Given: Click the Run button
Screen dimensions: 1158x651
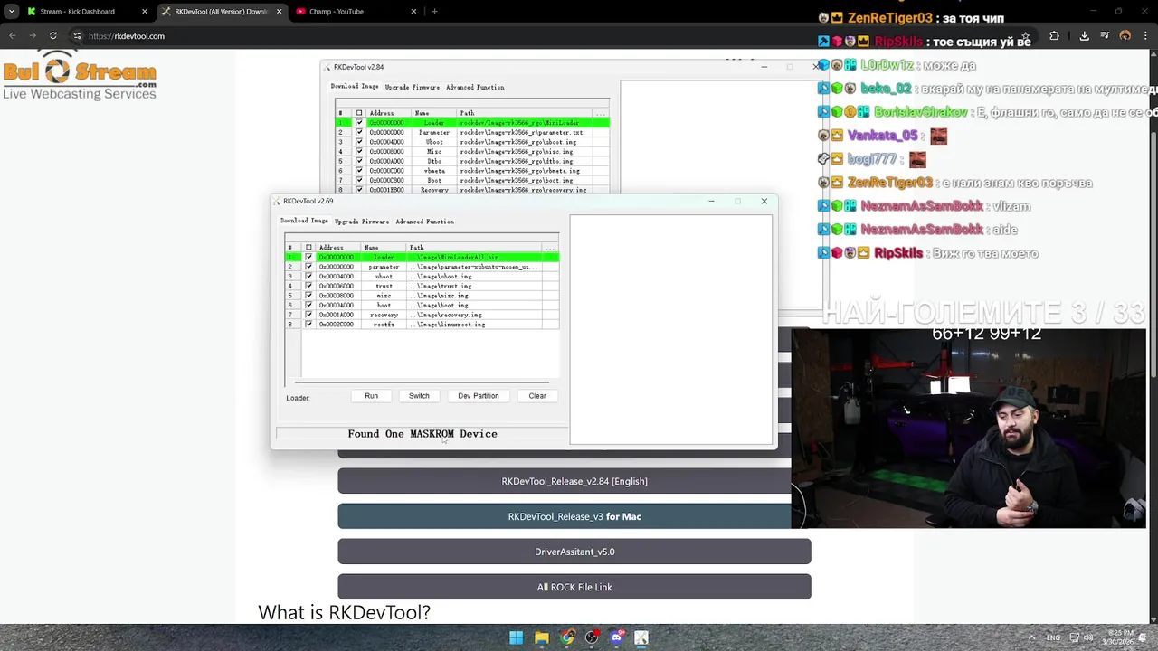Looking at the screenshot, I should tap(371, 396).
